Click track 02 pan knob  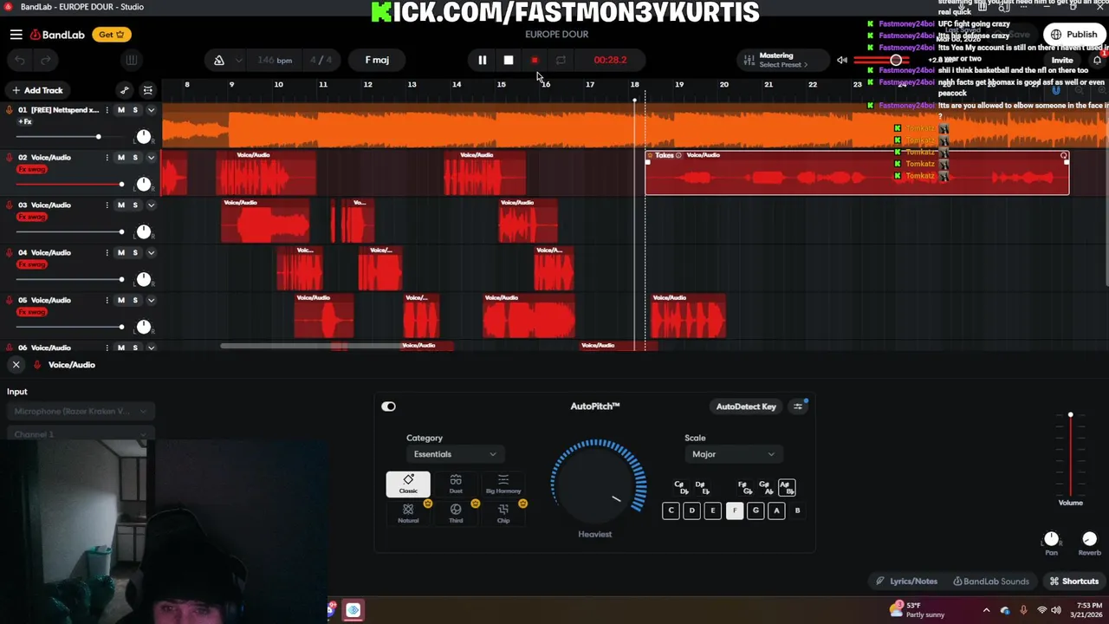pyautogui.click(x=144, y=184)
